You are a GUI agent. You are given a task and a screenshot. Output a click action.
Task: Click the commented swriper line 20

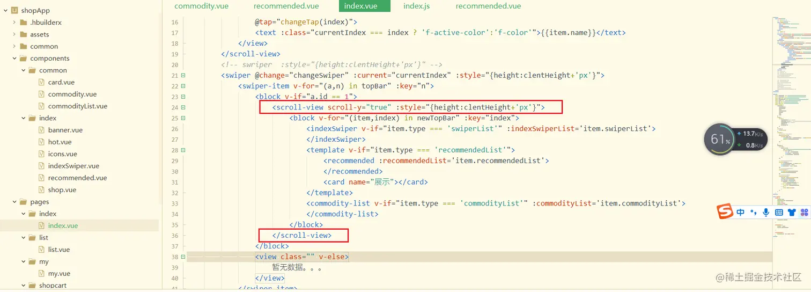(x=331, y=64)
